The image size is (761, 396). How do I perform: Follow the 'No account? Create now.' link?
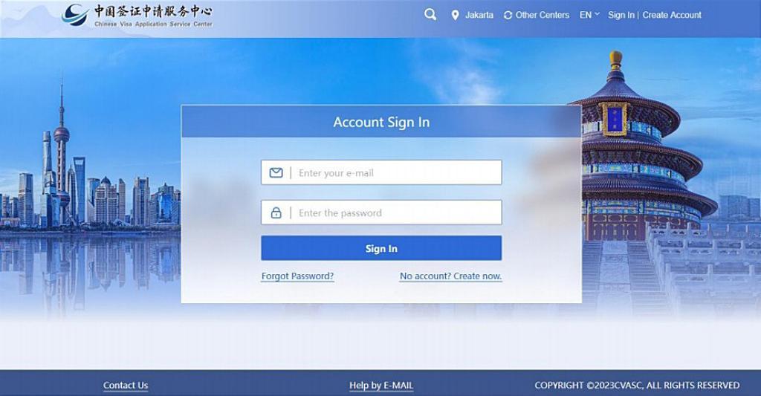pos(451,276)
